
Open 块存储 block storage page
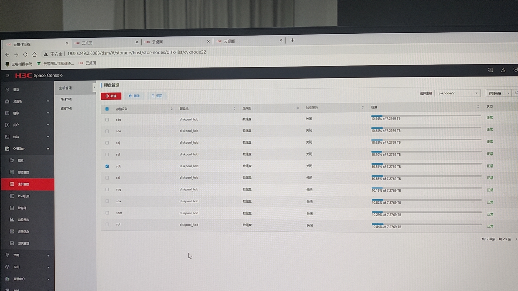coord(22,208)
